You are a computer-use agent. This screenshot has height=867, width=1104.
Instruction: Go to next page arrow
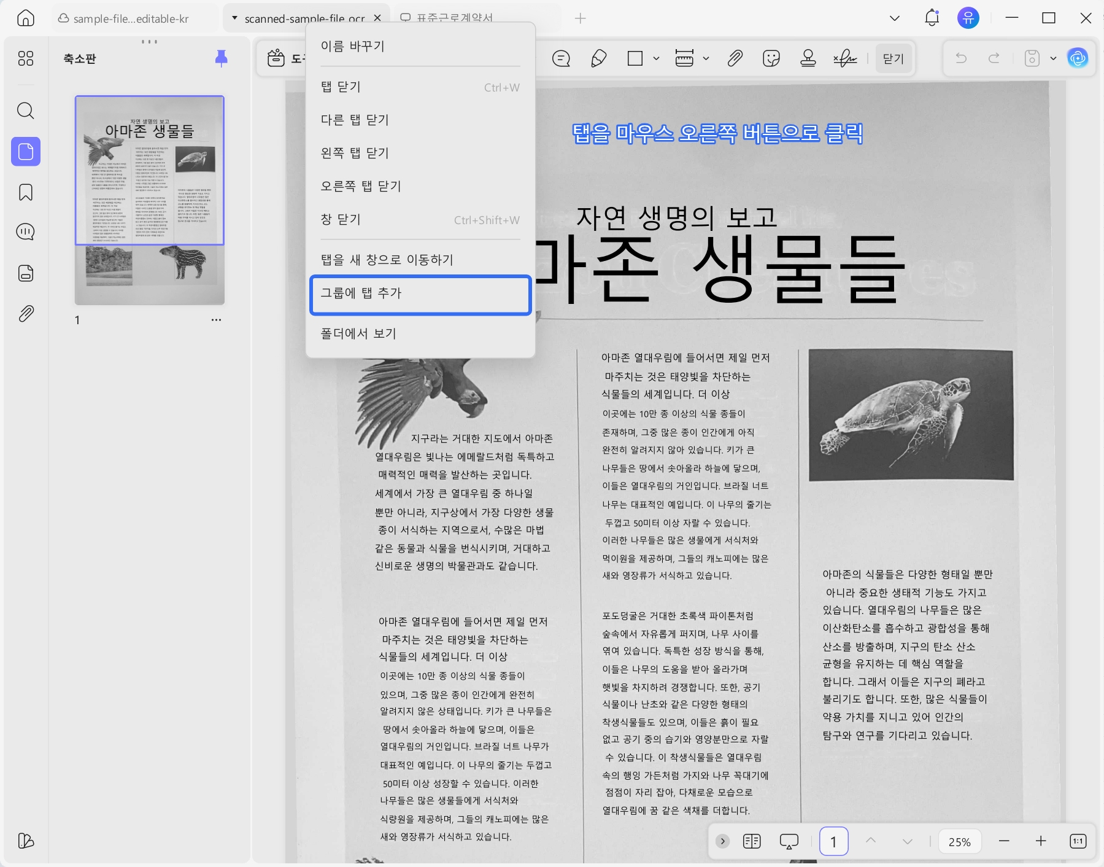[x=908, y=841]
